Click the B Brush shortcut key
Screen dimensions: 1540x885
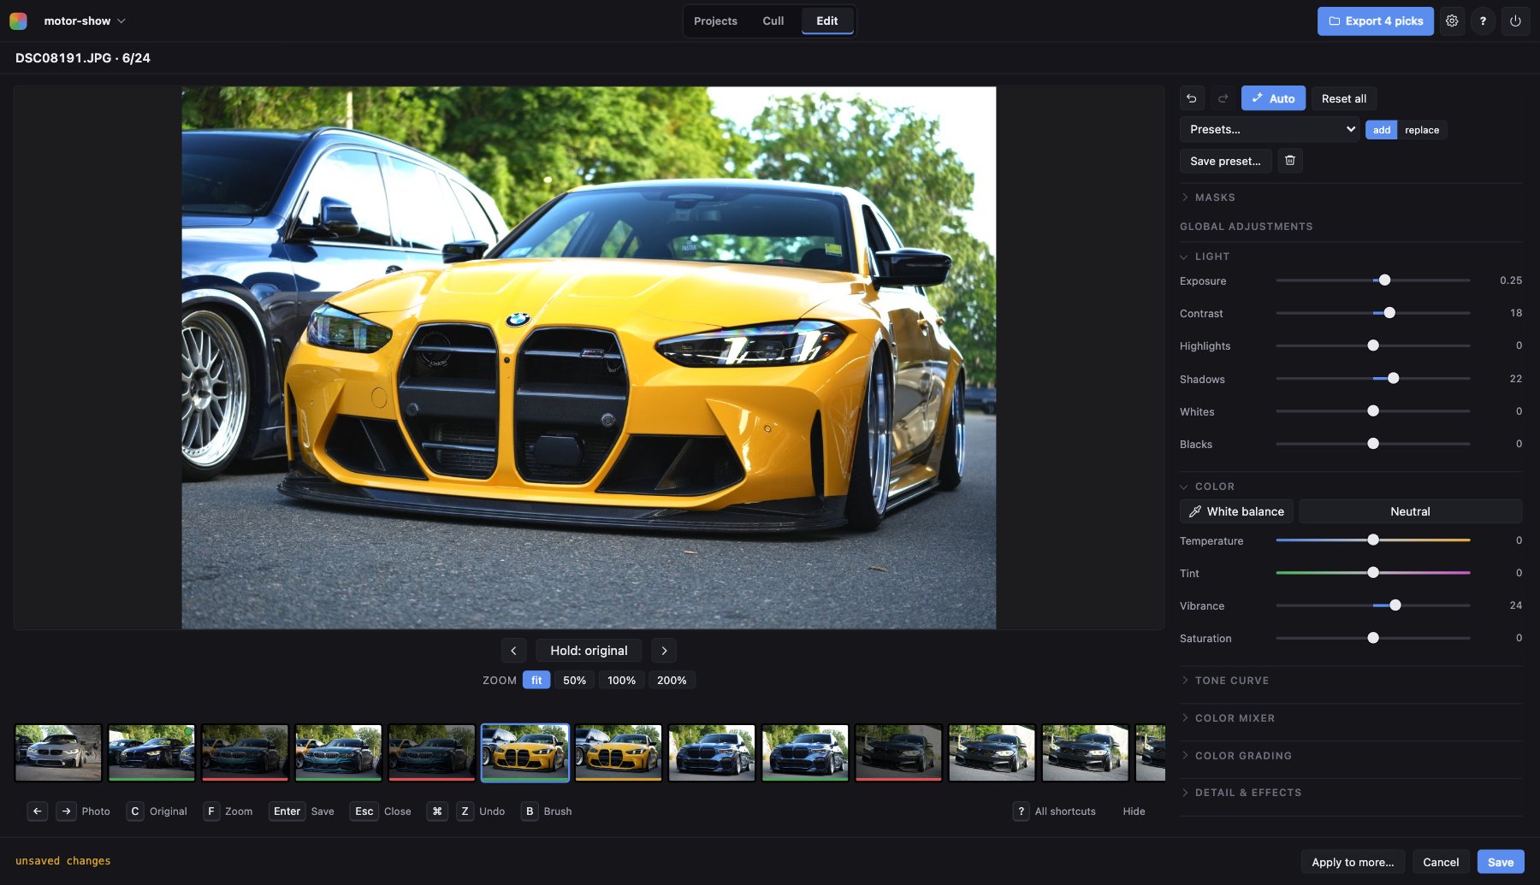[530, 811]
